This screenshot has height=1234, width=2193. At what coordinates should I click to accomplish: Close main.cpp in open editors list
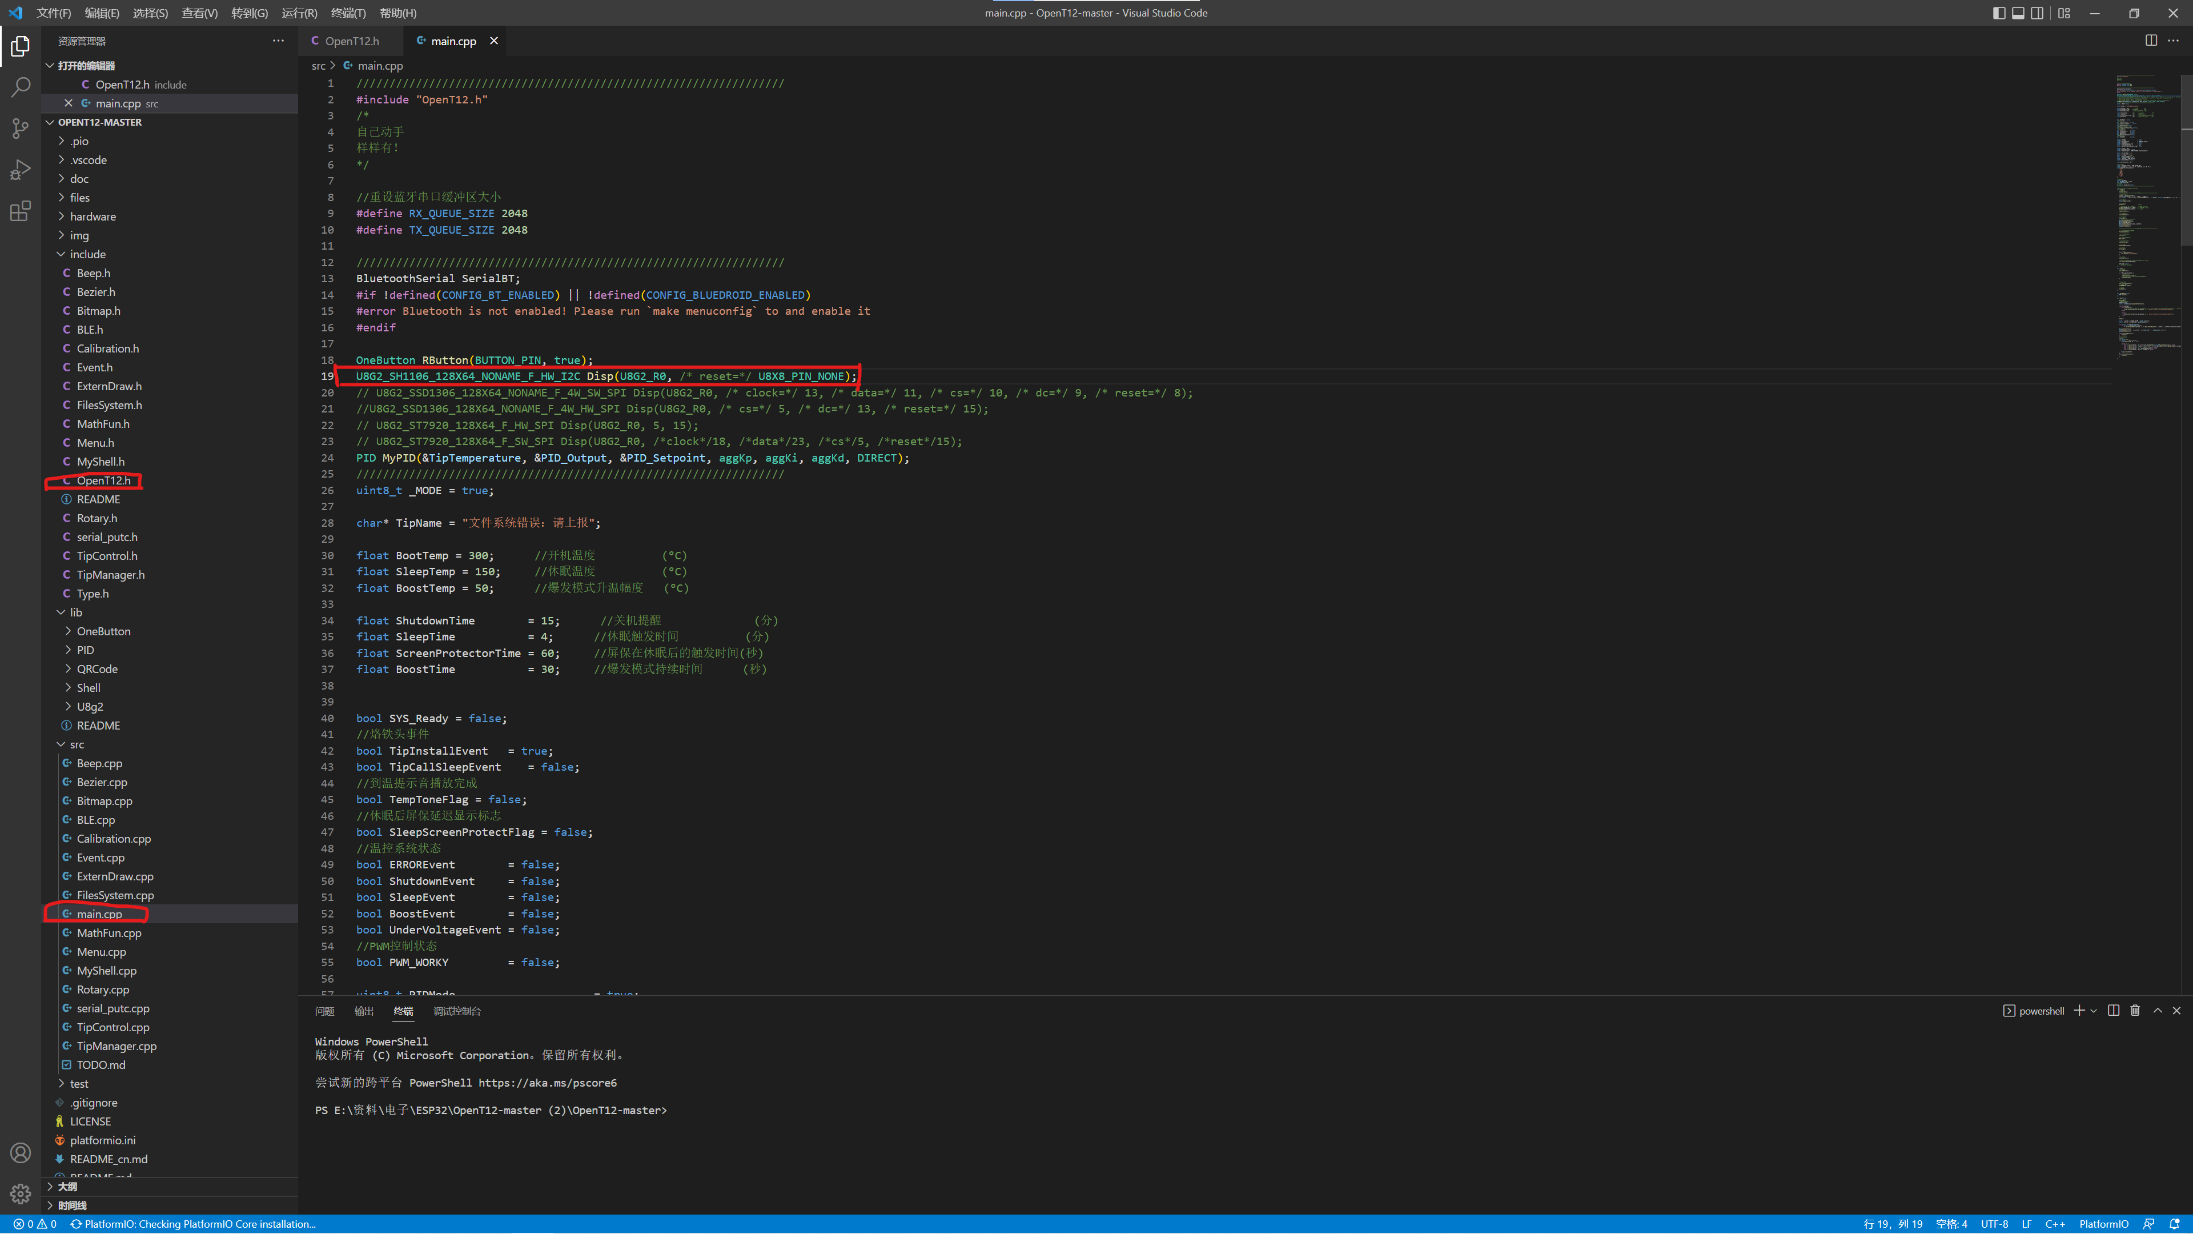point(69,103)
